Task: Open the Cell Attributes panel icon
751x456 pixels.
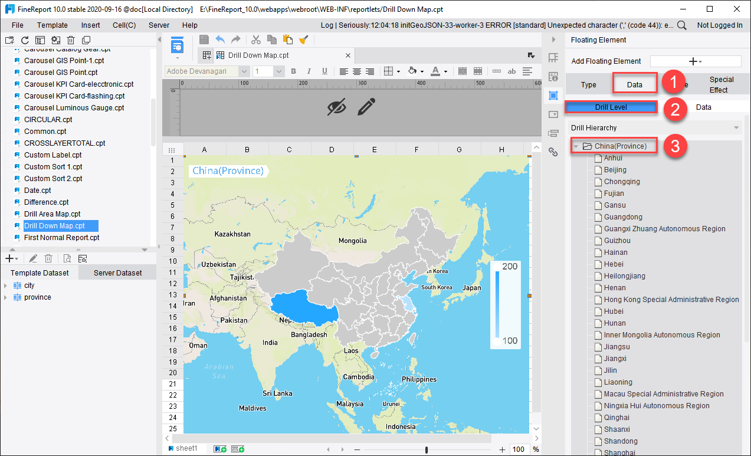Action: (x=553, y=76)
